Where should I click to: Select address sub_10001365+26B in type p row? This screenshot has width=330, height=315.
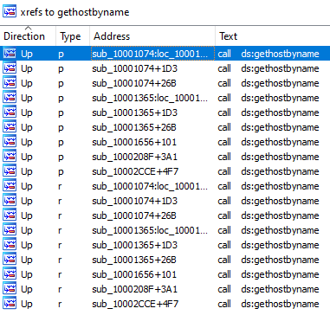(134, 127)
